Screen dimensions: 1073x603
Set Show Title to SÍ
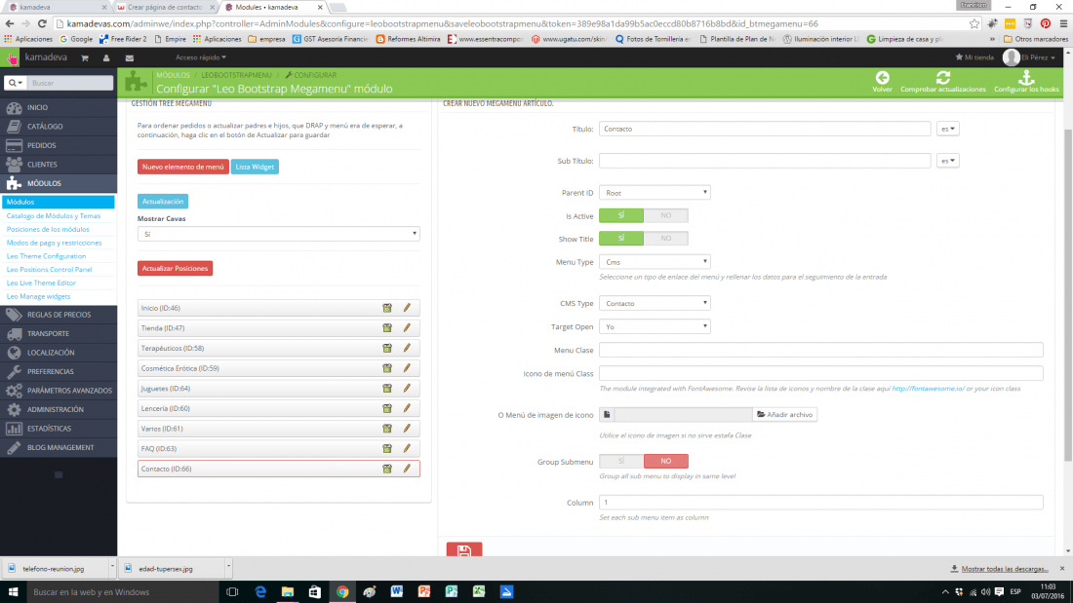point(621,239)
